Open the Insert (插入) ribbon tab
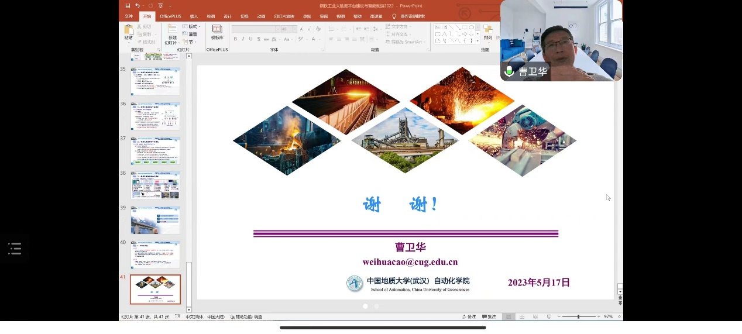Screen dimensions: 742x334 point(194,16)
